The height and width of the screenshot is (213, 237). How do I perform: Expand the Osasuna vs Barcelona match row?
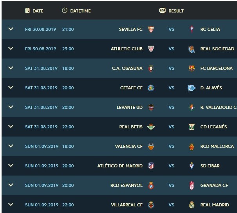(11, 68)
